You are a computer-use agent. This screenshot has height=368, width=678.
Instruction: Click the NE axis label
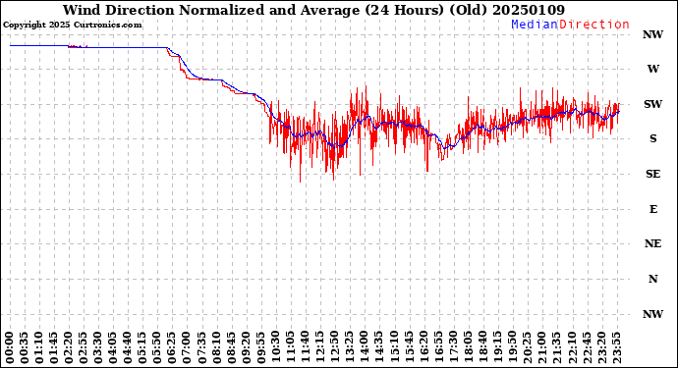pyautogui.click(x=652, y=244)
